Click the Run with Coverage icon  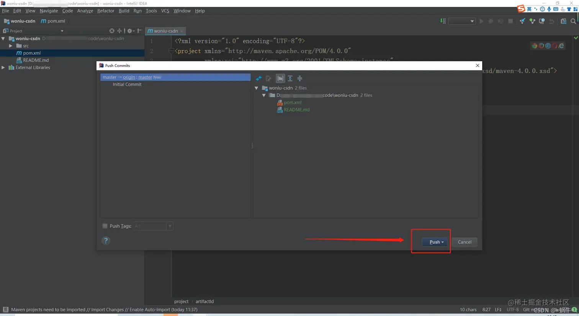click(x=500, y=21)
